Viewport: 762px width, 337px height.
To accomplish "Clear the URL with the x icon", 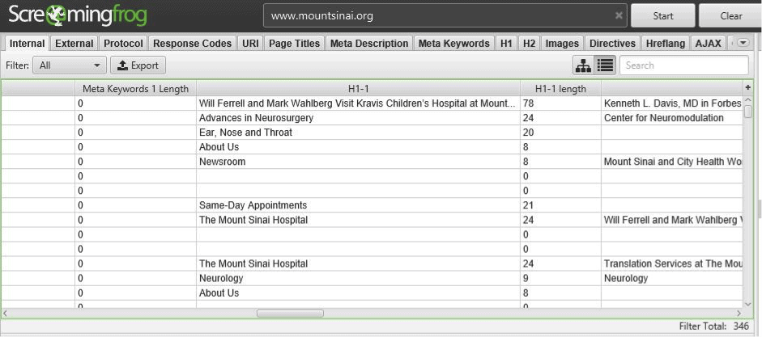I will point(619,15).
